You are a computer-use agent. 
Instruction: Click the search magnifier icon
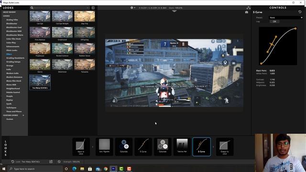[32, 8]
